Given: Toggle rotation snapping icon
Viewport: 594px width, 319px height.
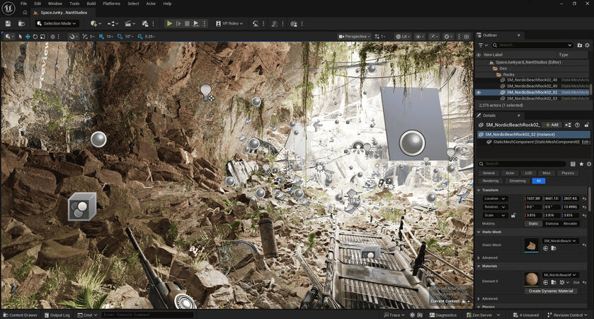Looking at the screenshot, I should pos(120,37).
